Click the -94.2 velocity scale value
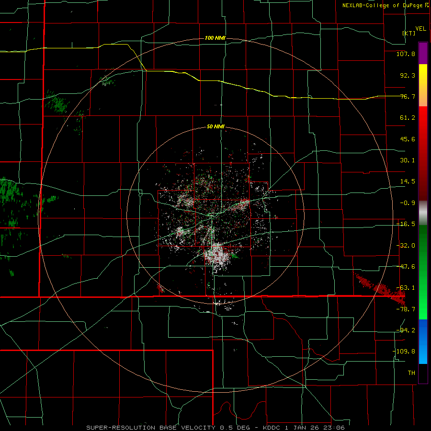Viewport: 431px width, 431px height. [x=406, y=330]
